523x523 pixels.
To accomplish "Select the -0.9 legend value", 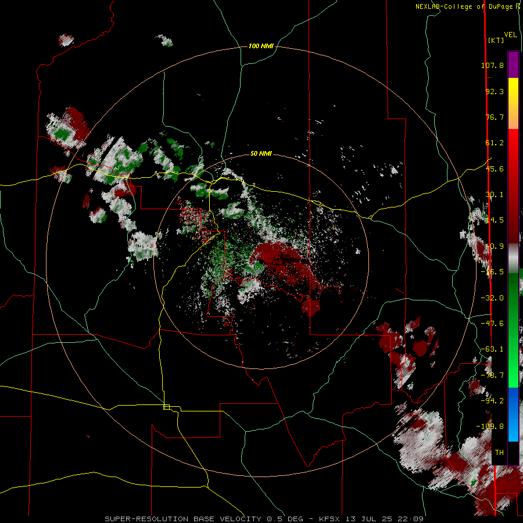I will pyautogui.click(x=495, y=246).
